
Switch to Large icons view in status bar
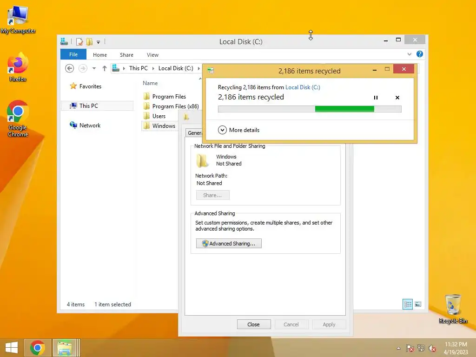click(x=418, y=304)
